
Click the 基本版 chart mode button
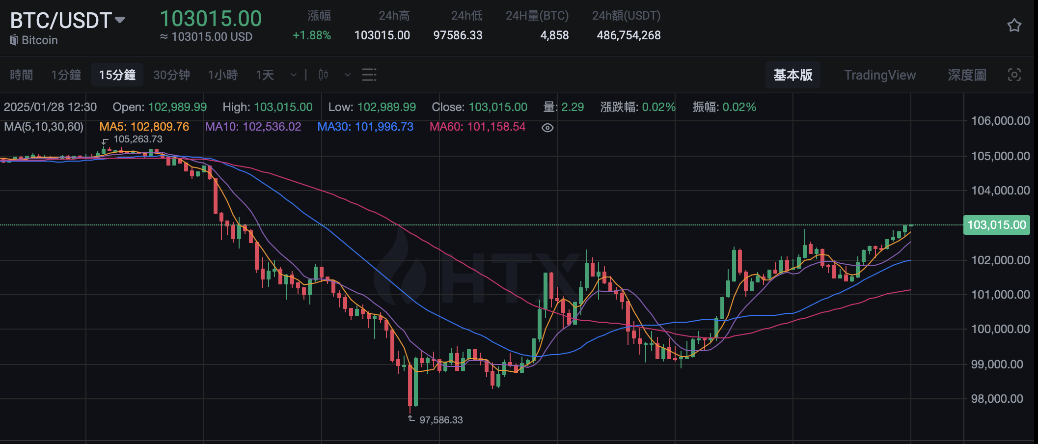tap(792, 75)
